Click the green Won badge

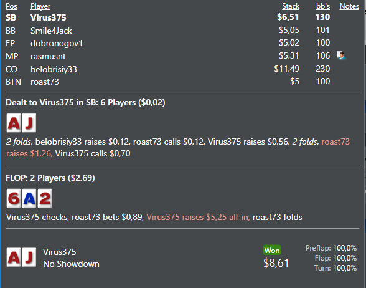tap(272, 251)
